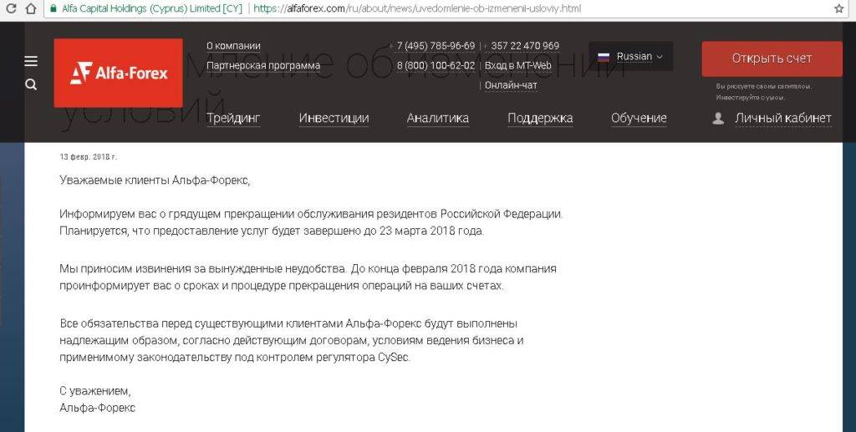This screenshot has width=856, height=432.
Task: Open the Поддержка menu
Action: (540, 118)
